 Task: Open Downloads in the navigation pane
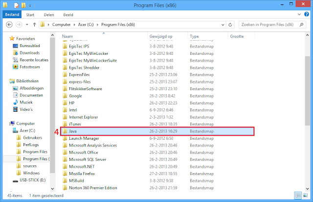click(29, 53)
